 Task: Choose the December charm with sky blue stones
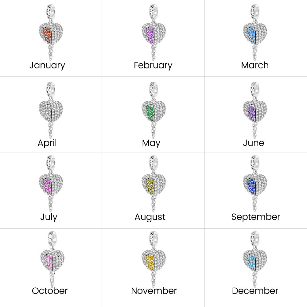coord(255,260)
